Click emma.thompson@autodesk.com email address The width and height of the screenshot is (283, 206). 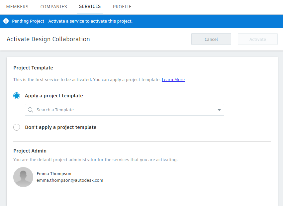tap(70, 180)
